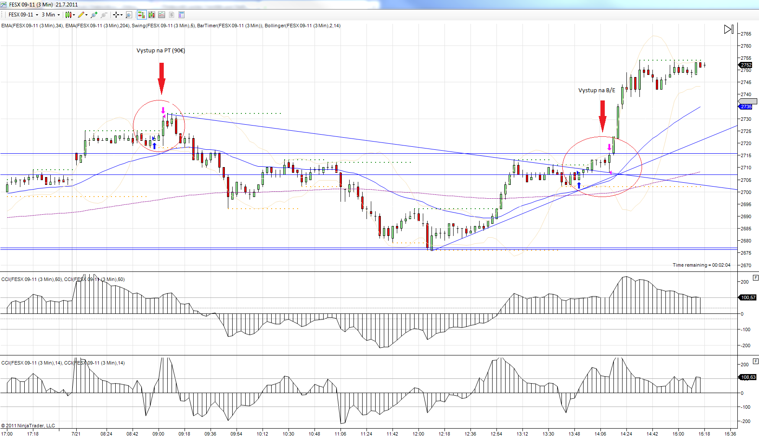Screen dimensions: 759x439
Task: Click the F marker on CCI 50 panel
Action: click(x=756, y=278)
